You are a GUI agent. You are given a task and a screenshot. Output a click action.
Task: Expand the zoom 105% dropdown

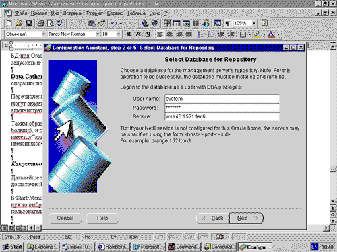click(x=254, y=23)
